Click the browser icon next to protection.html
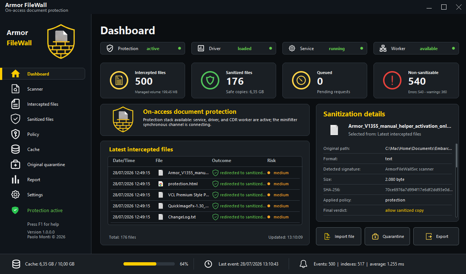Viewport: 466px width, 274px height. (160, 184)
